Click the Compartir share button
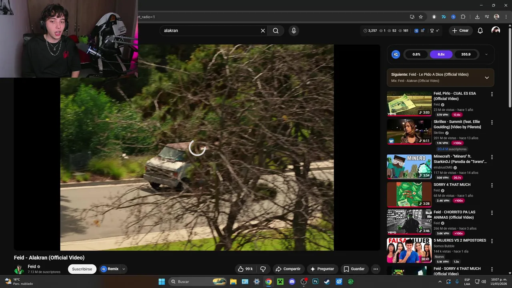Viewport: 512px width, 288px height. click(288, 269)
